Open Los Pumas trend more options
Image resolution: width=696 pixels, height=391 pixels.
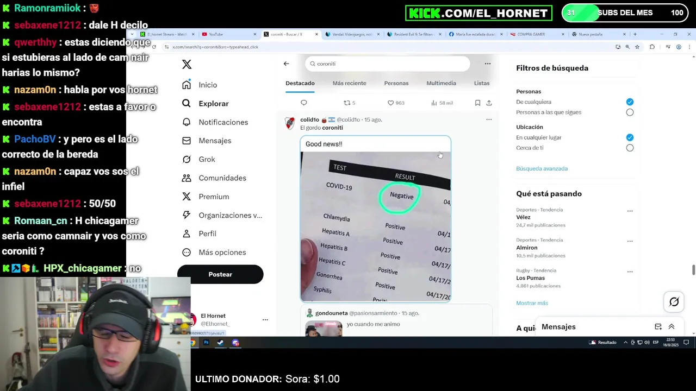(630, 272)
